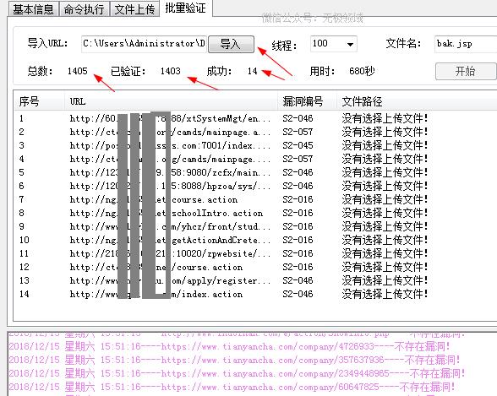Select row 9 URL with yhcz/front/stud
497x396 pixels.
click(170, 226)
